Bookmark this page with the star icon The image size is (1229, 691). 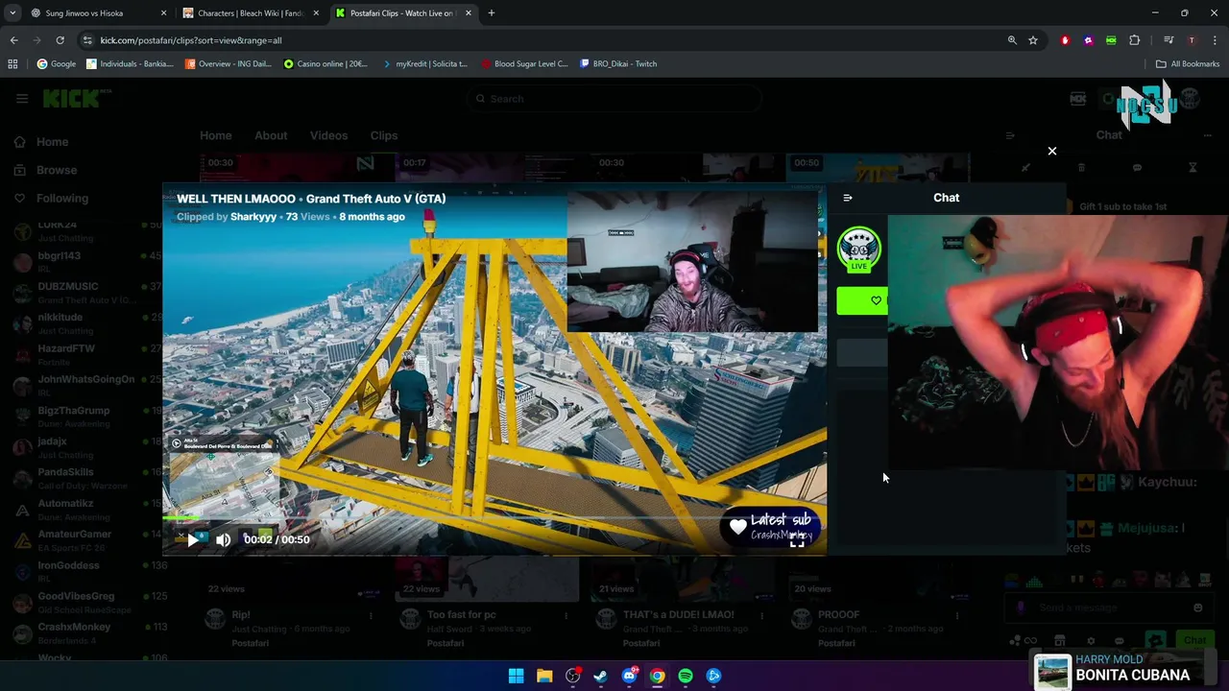pos(1033,40)
